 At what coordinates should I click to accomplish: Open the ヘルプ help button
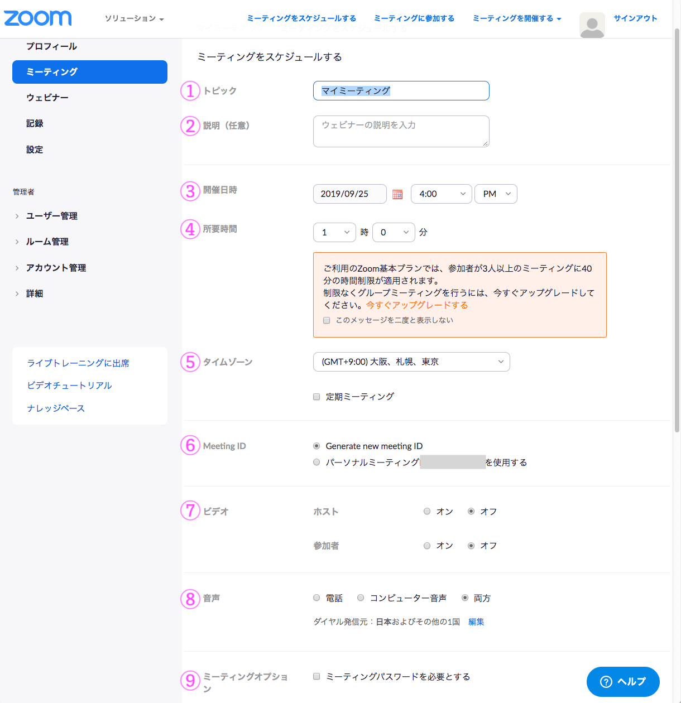pyautogui.click(x=623, y=682)
